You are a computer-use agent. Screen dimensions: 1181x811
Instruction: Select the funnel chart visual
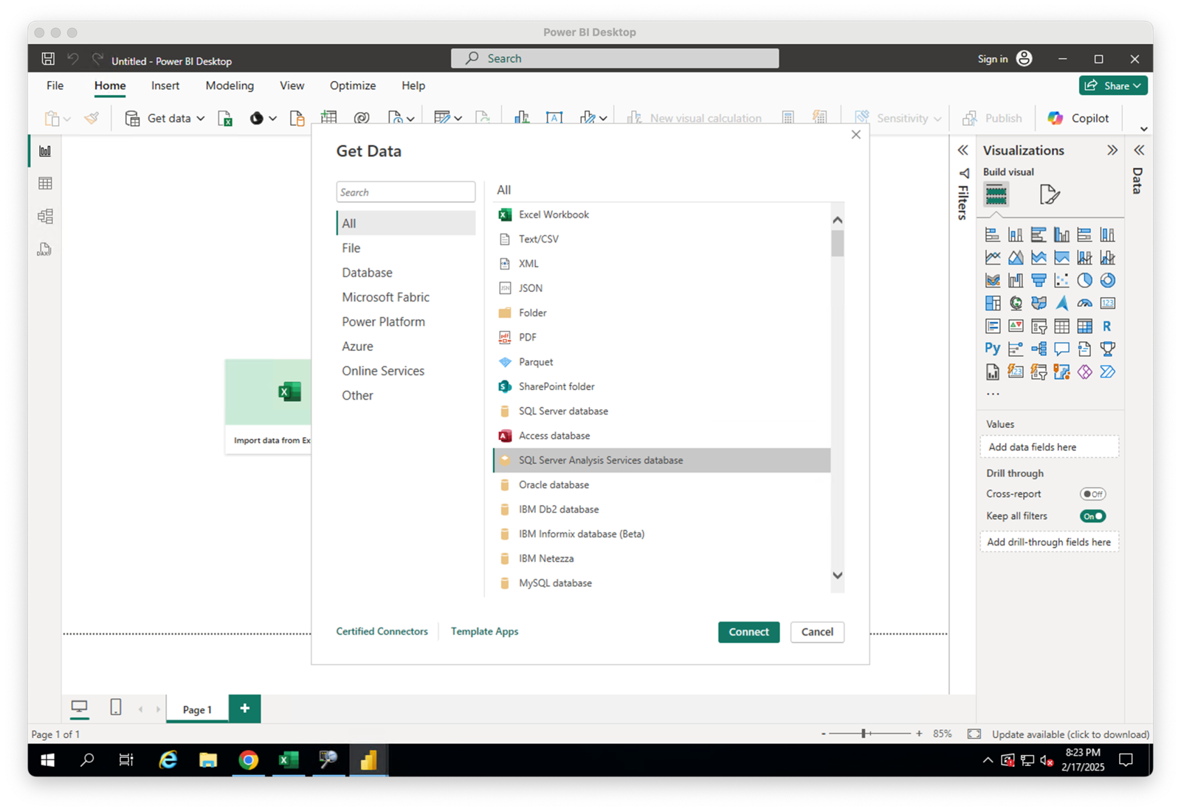tap(1039, 280)
